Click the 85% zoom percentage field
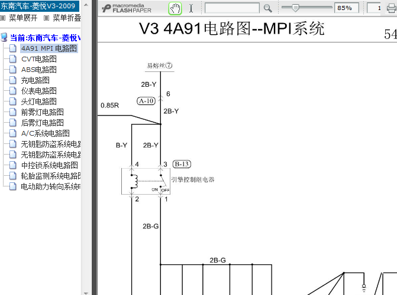The height and width of the screenshot is (295, 397). 346,8
